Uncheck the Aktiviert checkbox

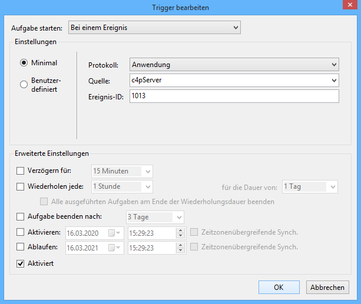pos(21,263)
